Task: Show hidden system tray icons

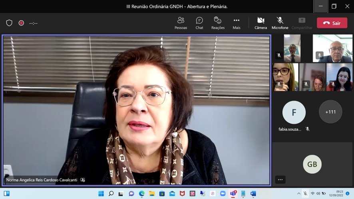Action: [298, 193]
